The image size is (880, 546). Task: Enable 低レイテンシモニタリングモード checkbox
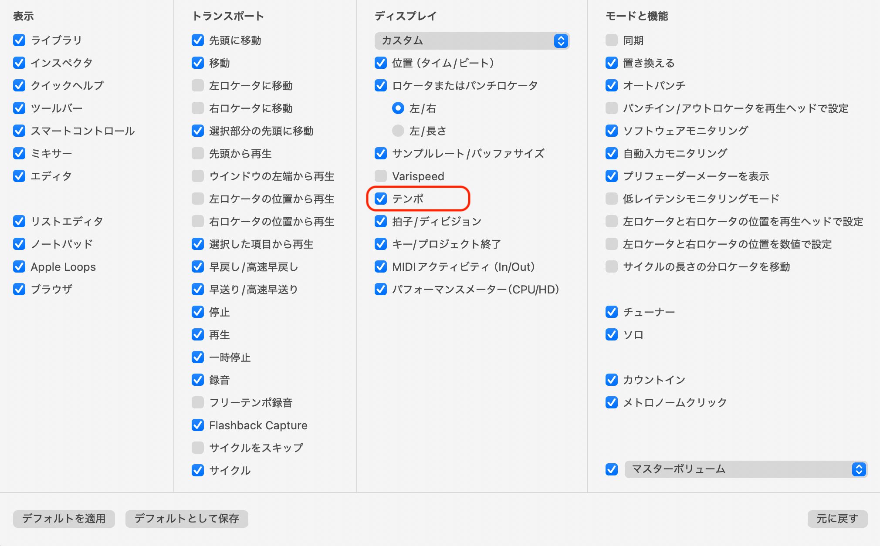612,199
